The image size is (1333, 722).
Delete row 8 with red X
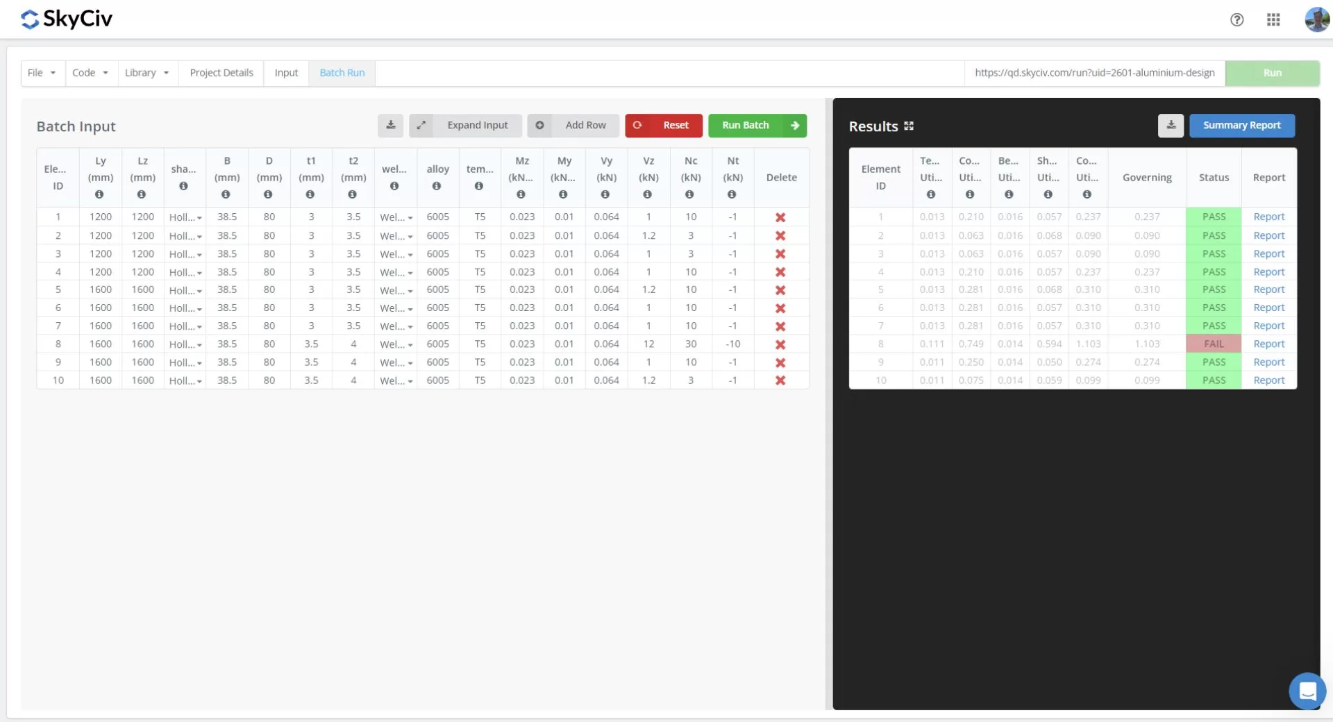(780, 344)
